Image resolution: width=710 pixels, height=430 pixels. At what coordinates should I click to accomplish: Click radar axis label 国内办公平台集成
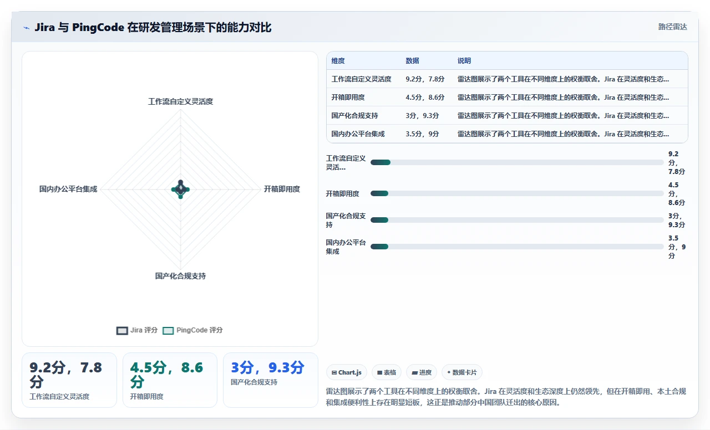tap(68, 189)
